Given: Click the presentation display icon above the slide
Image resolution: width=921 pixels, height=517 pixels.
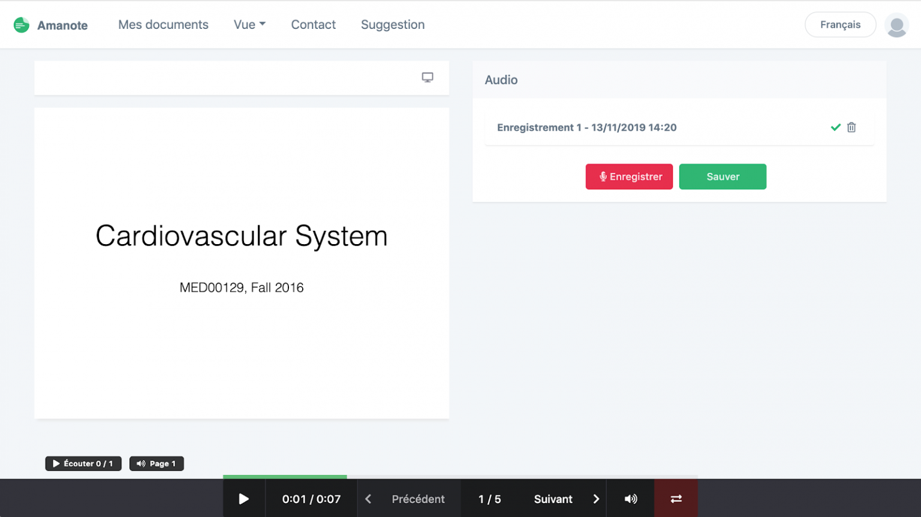Looking at the screenshot, I should pos(427,77).
